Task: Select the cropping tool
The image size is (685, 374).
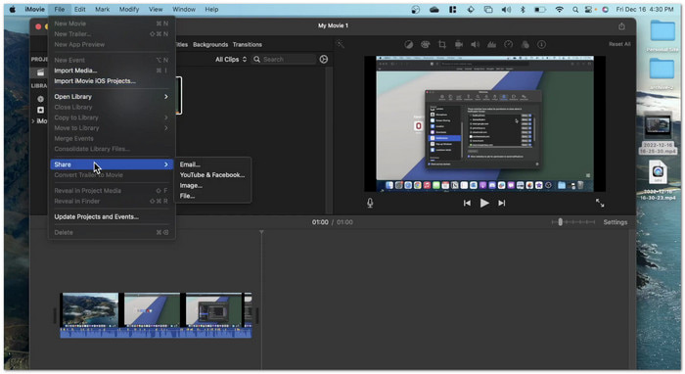Action: [x=442, y=45]
